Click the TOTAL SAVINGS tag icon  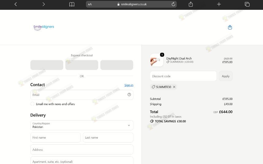(152, 121)
